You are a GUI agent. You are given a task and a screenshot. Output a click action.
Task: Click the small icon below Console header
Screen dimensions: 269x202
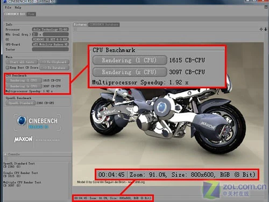coord(6,159)
